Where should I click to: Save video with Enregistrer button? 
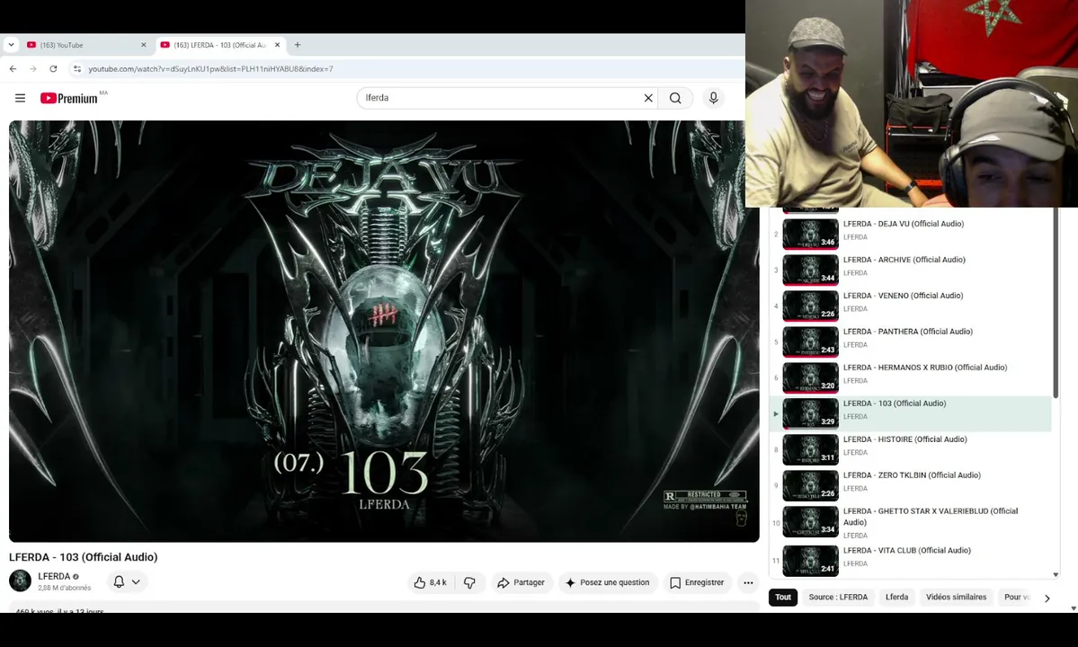697,582
